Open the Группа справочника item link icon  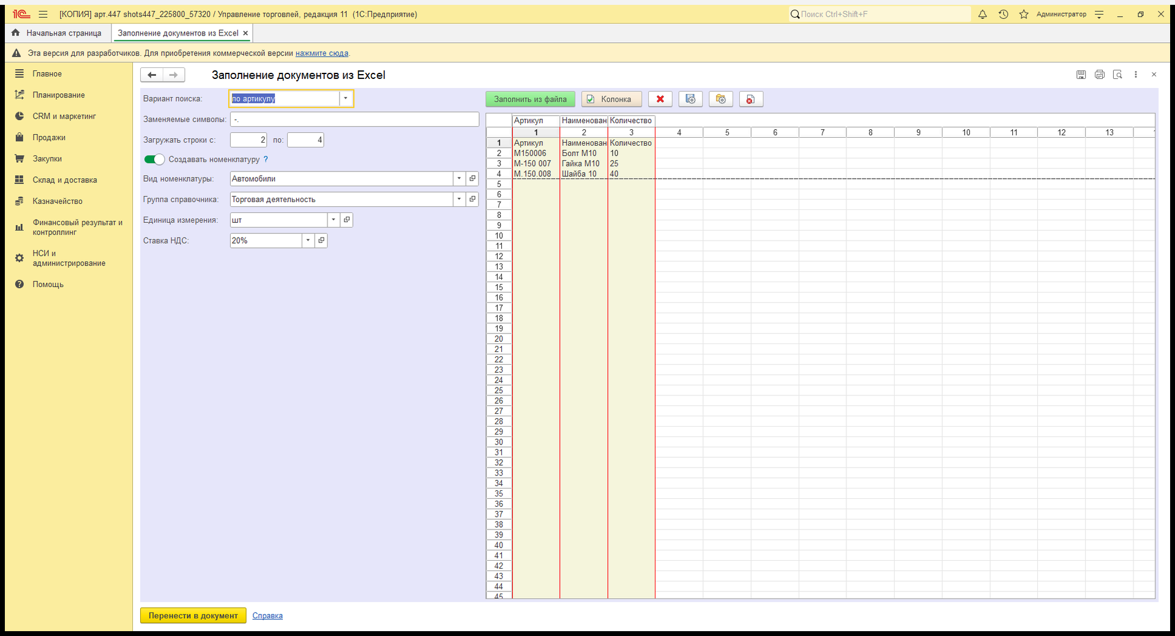pyautogui.click(x=472, y=199)
